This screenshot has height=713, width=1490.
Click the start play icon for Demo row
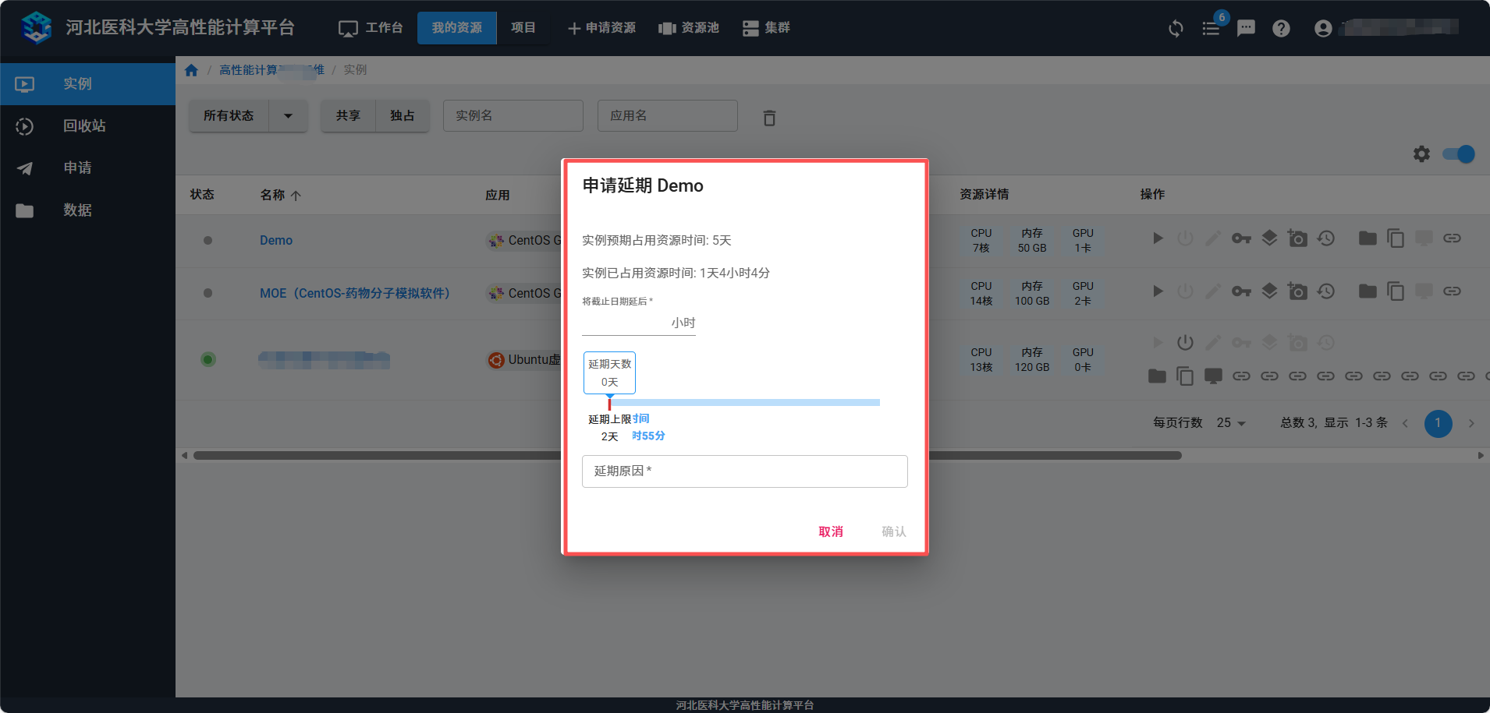tap(1158, 238)
